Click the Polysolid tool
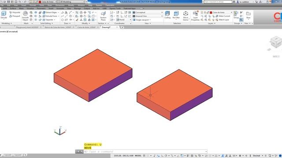Image resolution: width=282 pixels, height=158 pixels. click(x=15, y=12)
